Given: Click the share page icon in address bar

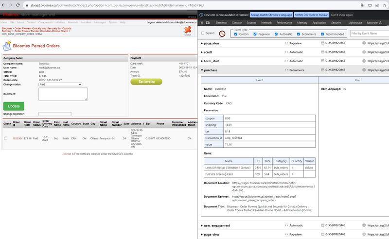Looking at the screenshot, I should [x=377, y=5].
